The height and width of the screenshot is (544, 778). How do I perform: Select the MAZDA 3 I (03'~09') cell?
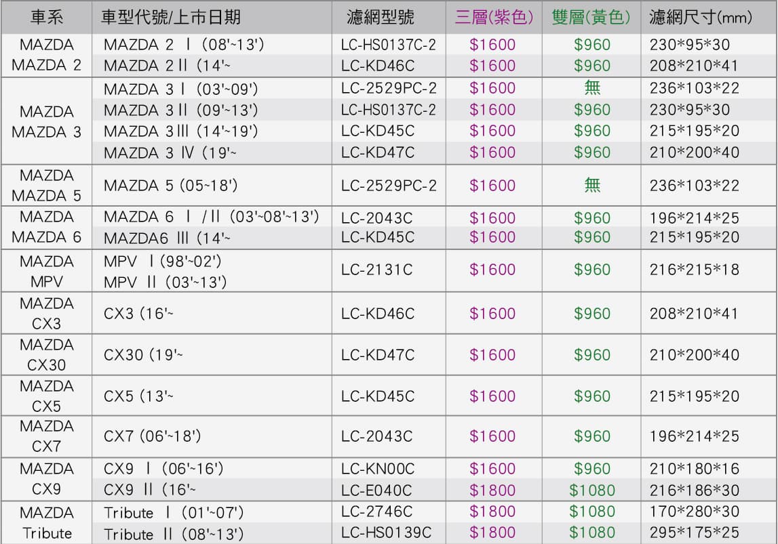pyautogui.click(x=181, y=89)
